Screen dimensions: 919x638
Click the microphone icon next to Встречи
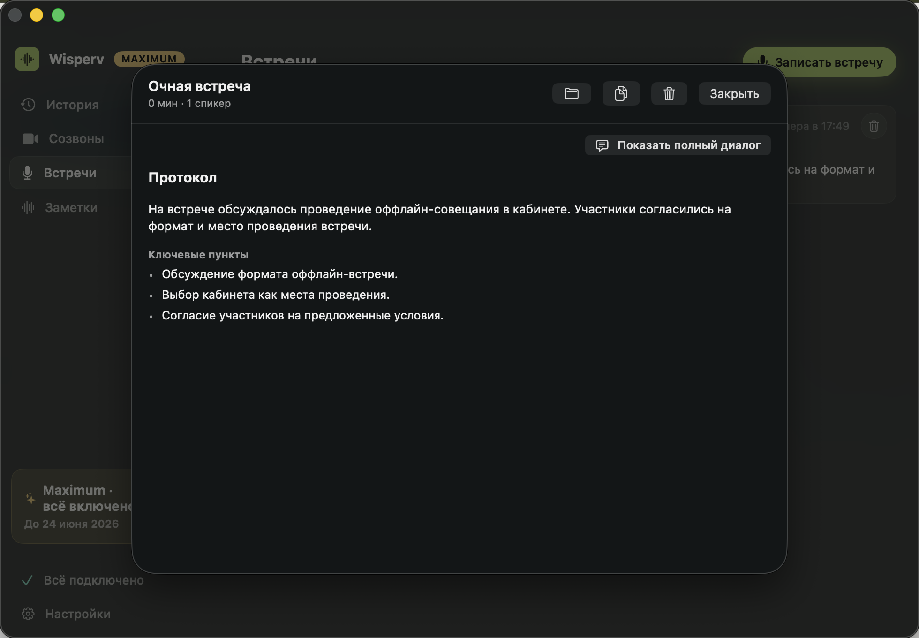coord(27,173)
